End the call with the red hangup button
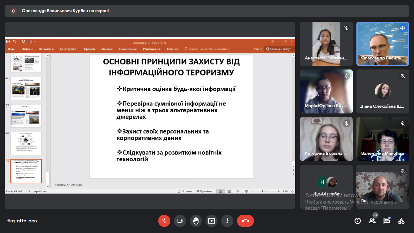 pyautogui.click(x=245, y=221)
